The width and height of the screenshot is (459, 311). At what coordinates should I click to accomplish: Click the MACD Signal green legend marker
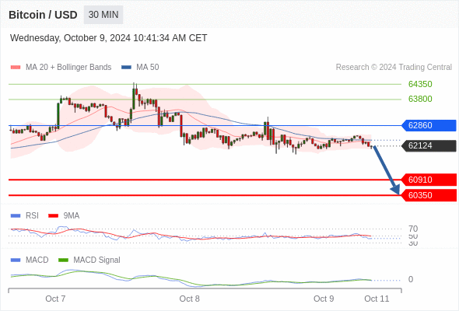click(63, 260)
